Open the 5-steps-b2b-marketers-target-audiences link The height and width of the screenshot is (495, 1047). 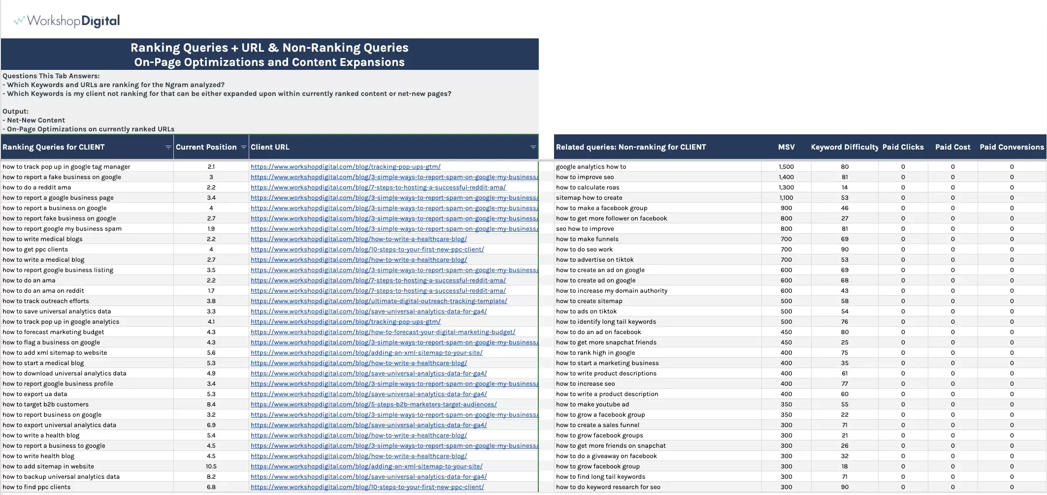tap(373, 404)
